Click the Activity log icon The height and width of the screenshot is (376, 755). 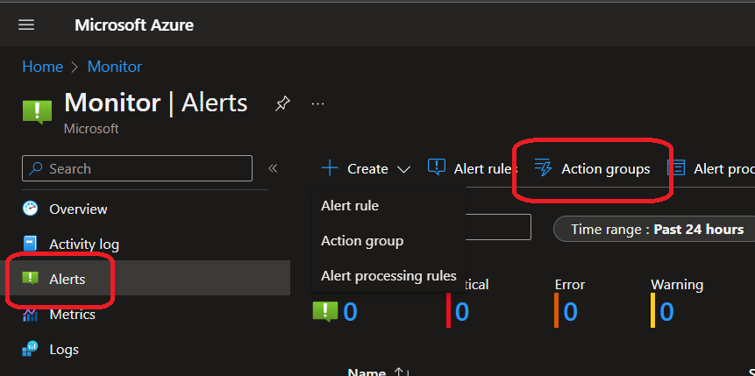(31, 244)
